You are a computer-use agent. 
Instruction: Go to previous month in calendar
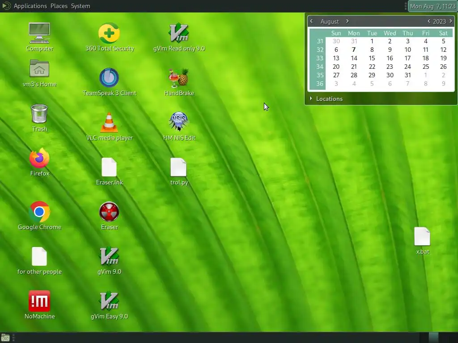tap(311, 21)
